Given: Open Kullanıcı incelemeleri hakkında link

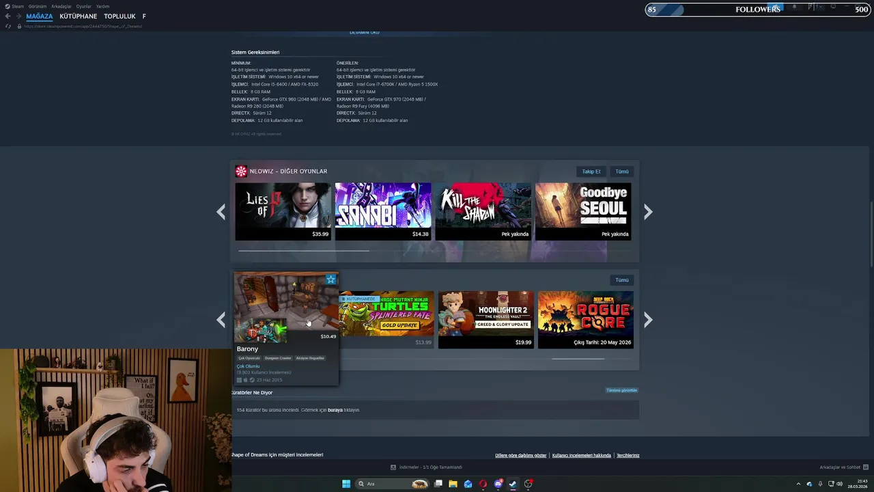Looking at the screenshot, I should click(x=582, y=455).
